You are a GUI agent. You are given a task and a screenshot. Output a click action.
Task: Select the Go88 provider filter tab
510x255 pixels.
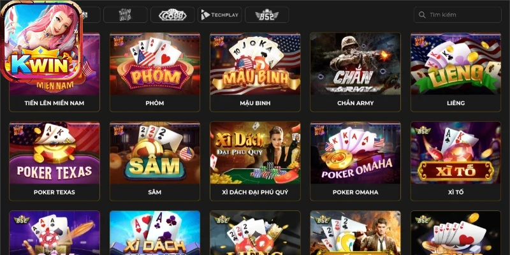tap(172, 15)
